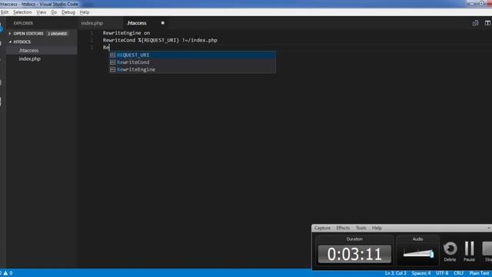The height and width of the screenshot is (277, 492).
Task: Choose the REQUEST_URI autocomplete suggestion
Action: pos(192,55)
